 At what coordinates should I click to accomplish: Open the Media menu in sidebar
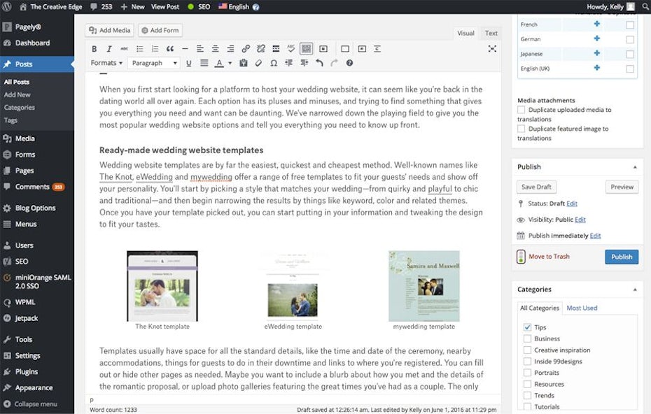(x=25, y=138)
